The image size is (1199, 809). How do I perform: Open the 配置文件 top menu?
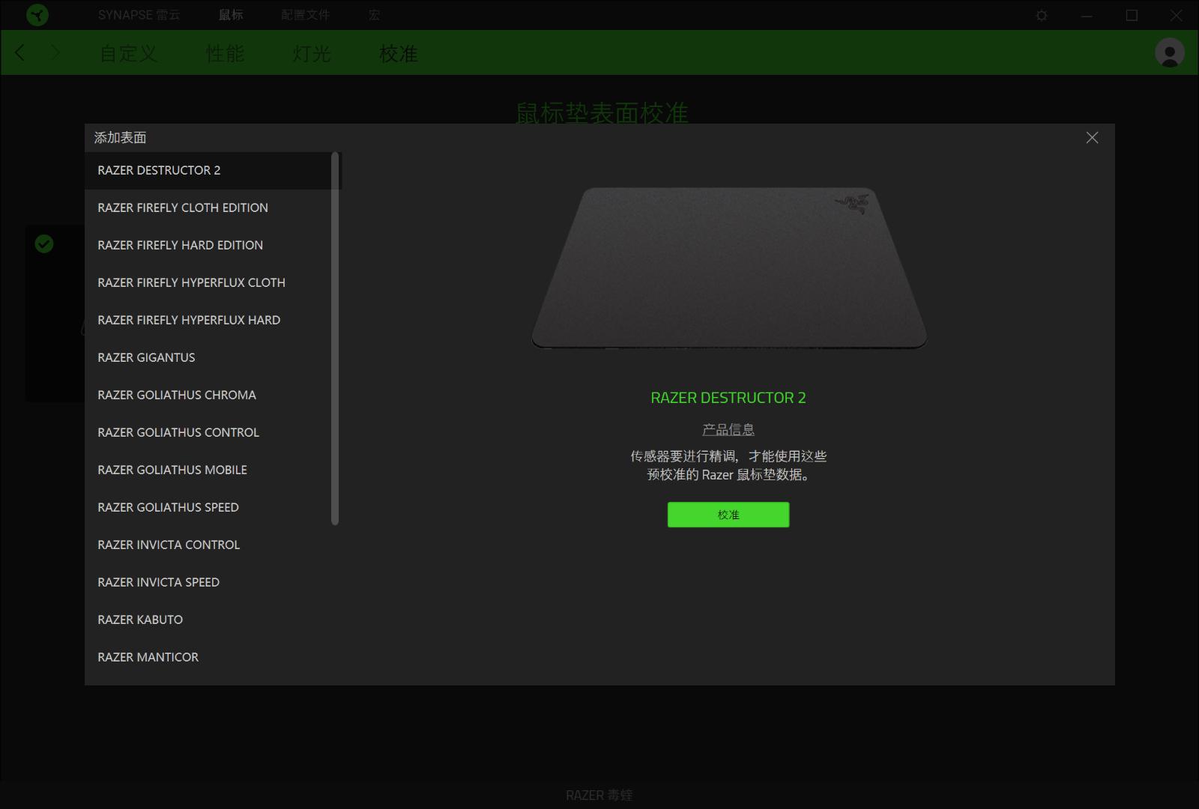(x=306, y=15)
